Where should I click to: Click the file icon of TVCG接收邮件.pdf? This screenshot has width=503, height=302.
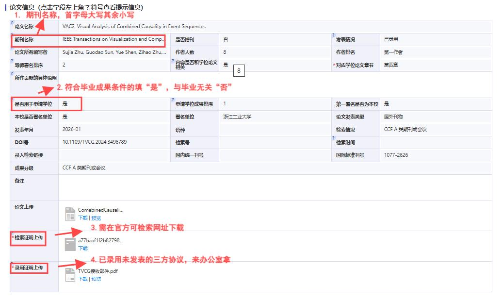(70, 274)
